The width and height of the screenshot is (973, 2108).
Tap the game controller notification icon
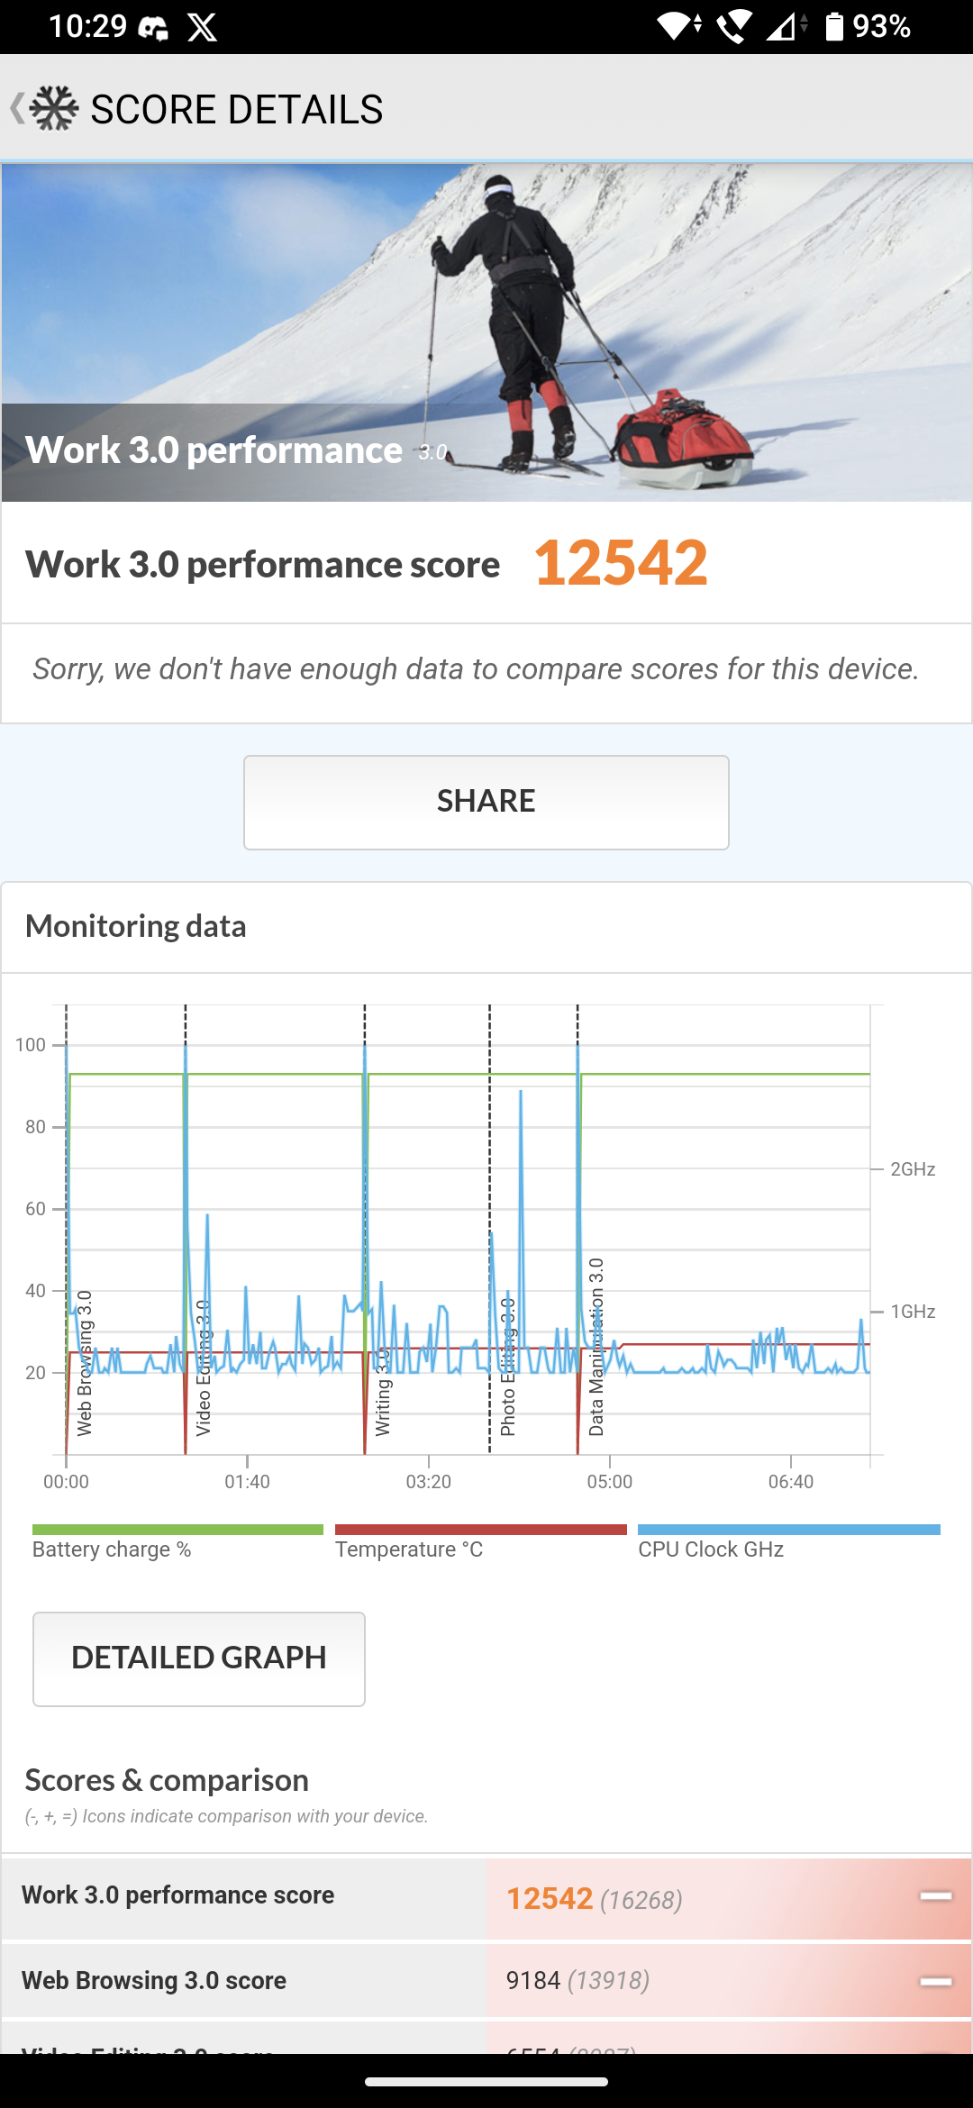[x=153, y=27]
